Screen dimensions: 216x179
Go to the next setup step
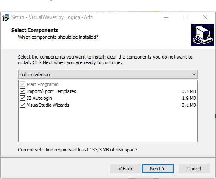point(158,169)
